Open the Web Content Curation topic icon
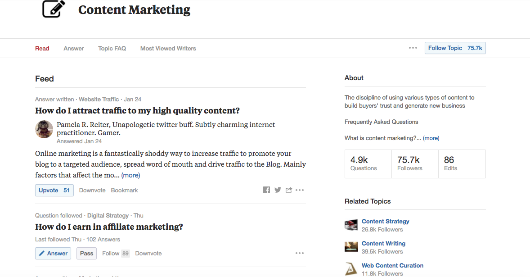This screenshot has width=530, height=277. pyautogui.click(x=351, y=269)
